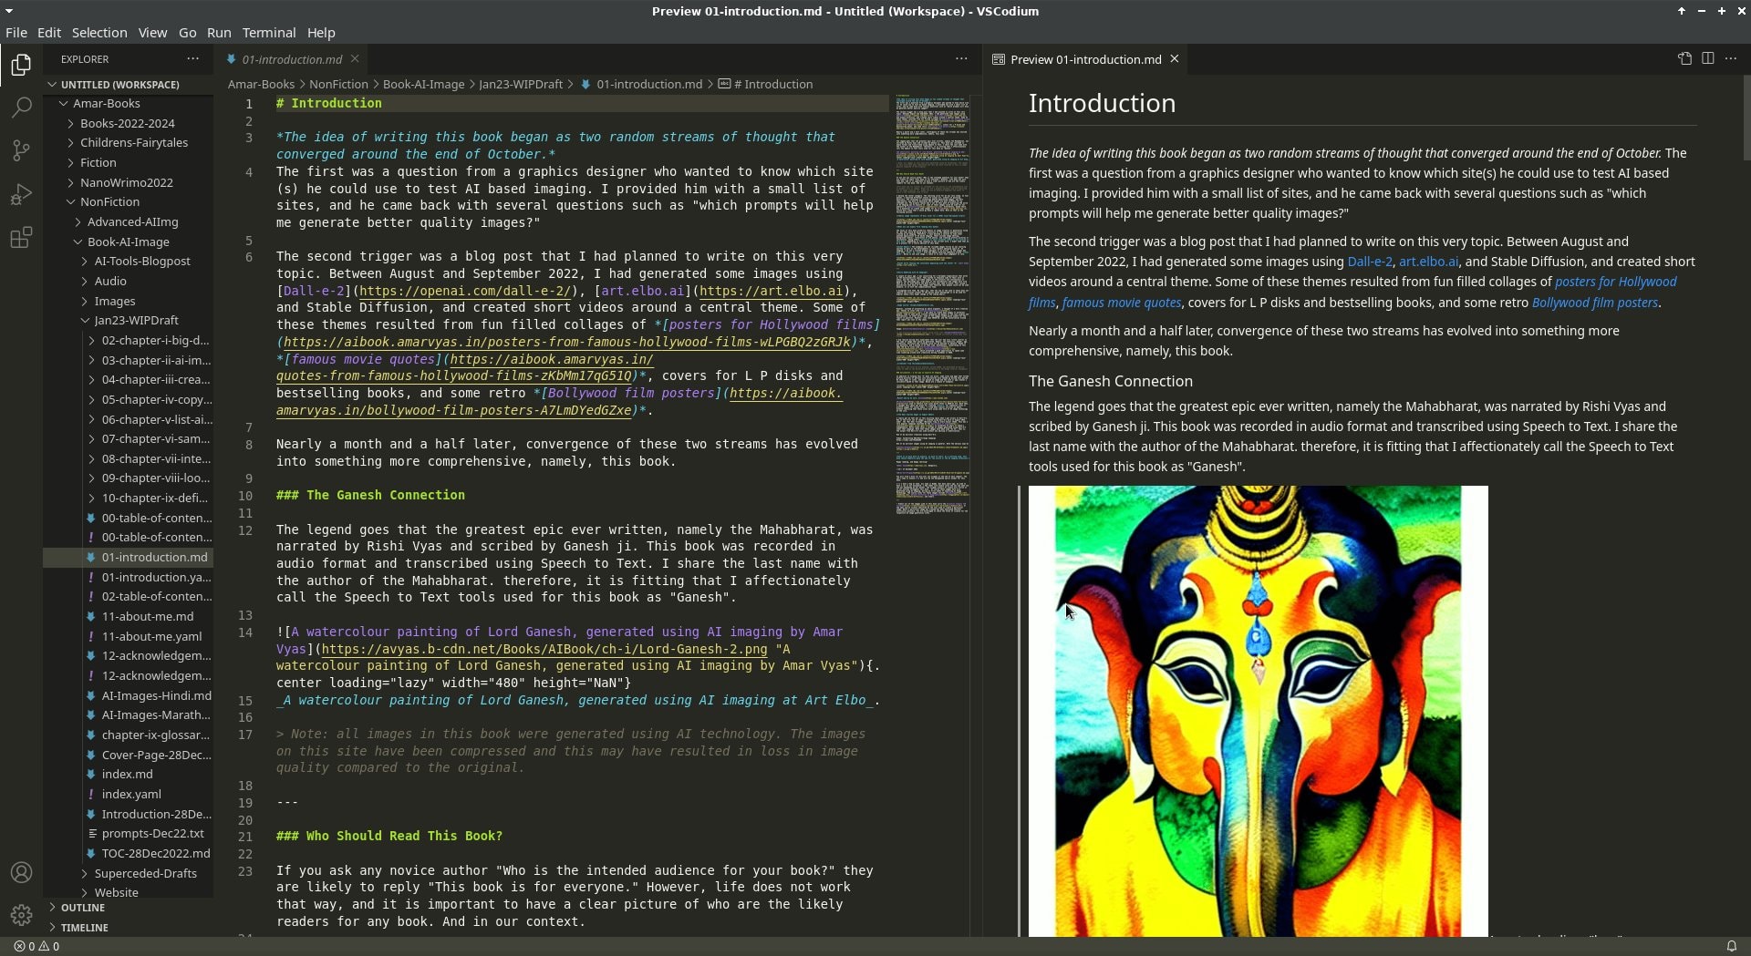The width and height of the screenshot is (1751, 956).
Task: Open the Help menu
Action: pos(321,33)
